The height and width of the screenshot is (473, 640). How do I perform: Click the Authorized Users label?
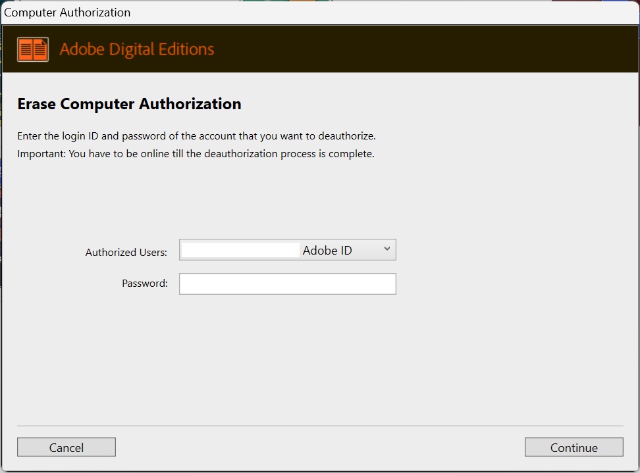click(126, 253)
